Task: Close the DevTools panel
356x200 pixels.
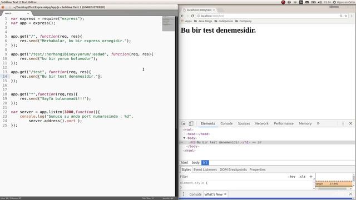Action: (x=350, y=123)
